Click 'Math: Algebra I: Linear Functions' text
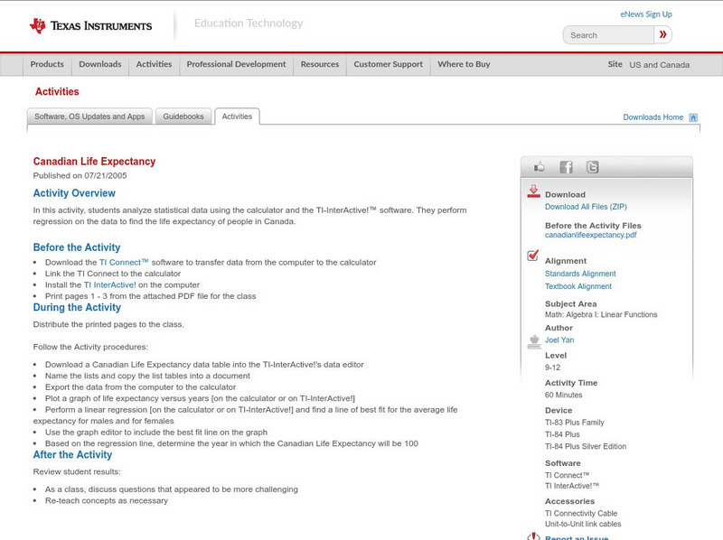723x540 pixels. tap(601, 314)
